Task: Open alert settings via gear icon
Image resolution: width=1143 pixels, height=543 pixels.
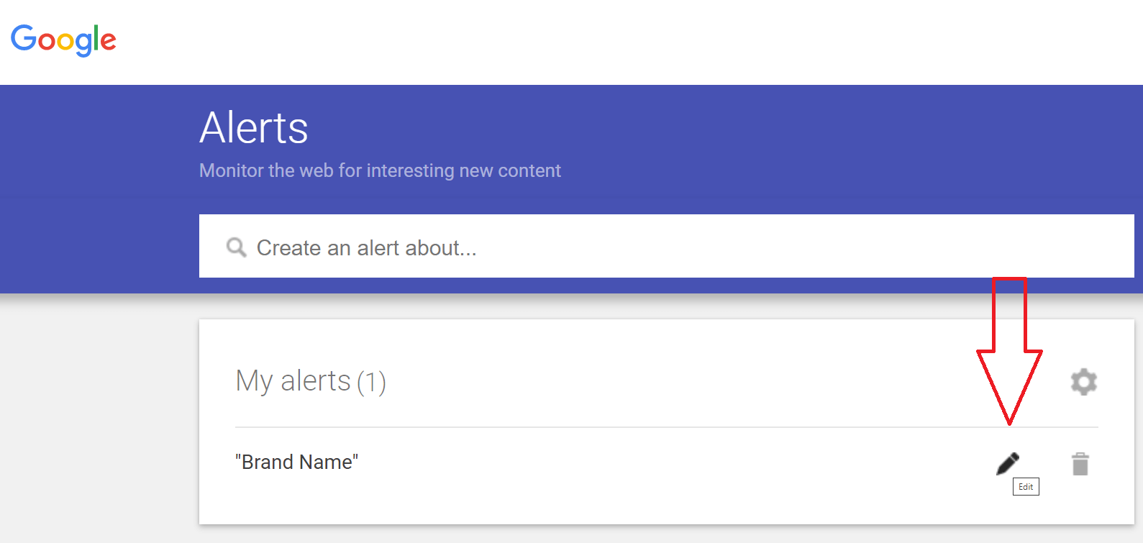Action: tap(1083, 382)
